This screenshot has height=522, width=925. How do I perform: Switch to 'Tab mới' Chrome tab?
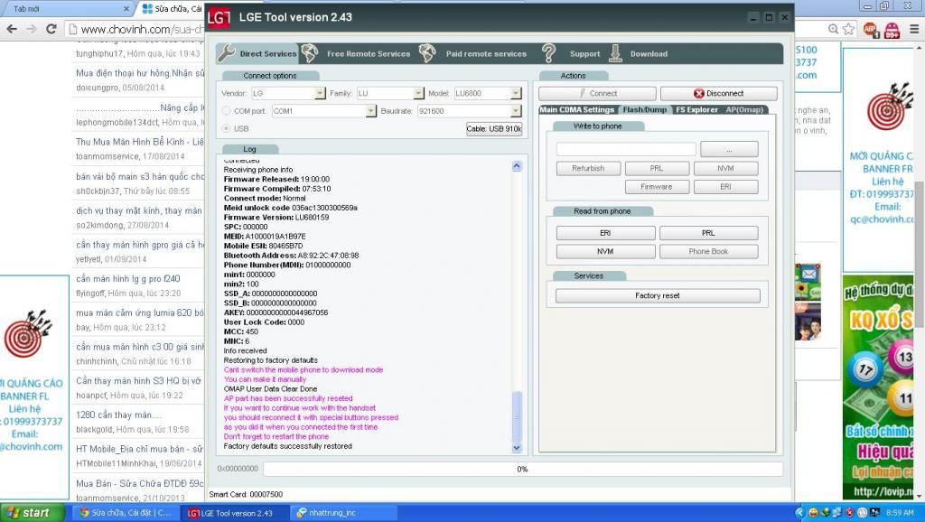(65, 9)
